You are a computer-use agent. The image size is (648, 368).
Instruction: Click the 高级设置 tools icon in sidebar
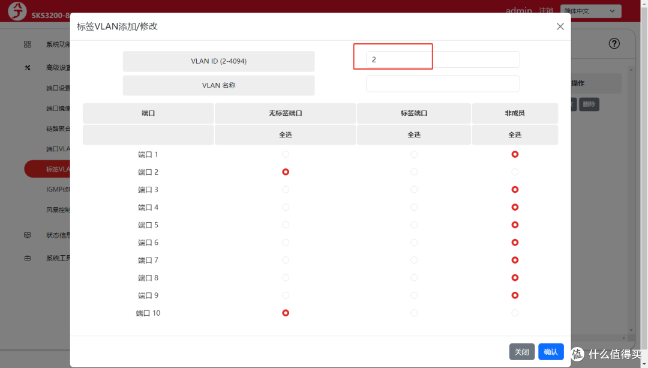click(27, 67)
